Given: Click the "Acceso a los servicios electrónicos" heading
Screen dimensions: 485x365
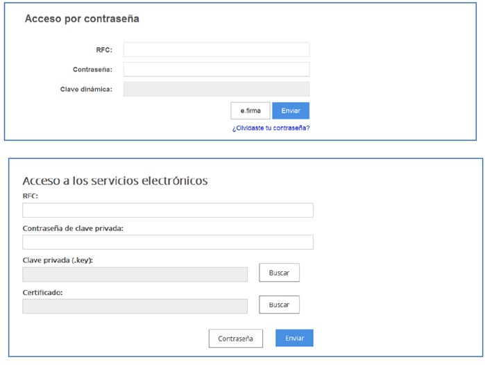Looking at the screenshot, I should tap(115, 181).
